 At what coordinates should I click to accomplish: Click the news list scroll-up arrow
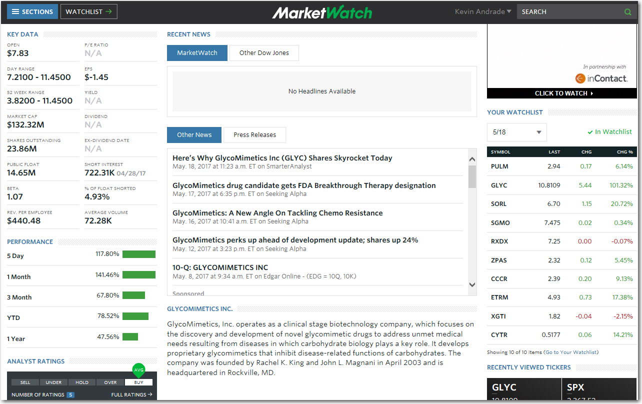472,159
